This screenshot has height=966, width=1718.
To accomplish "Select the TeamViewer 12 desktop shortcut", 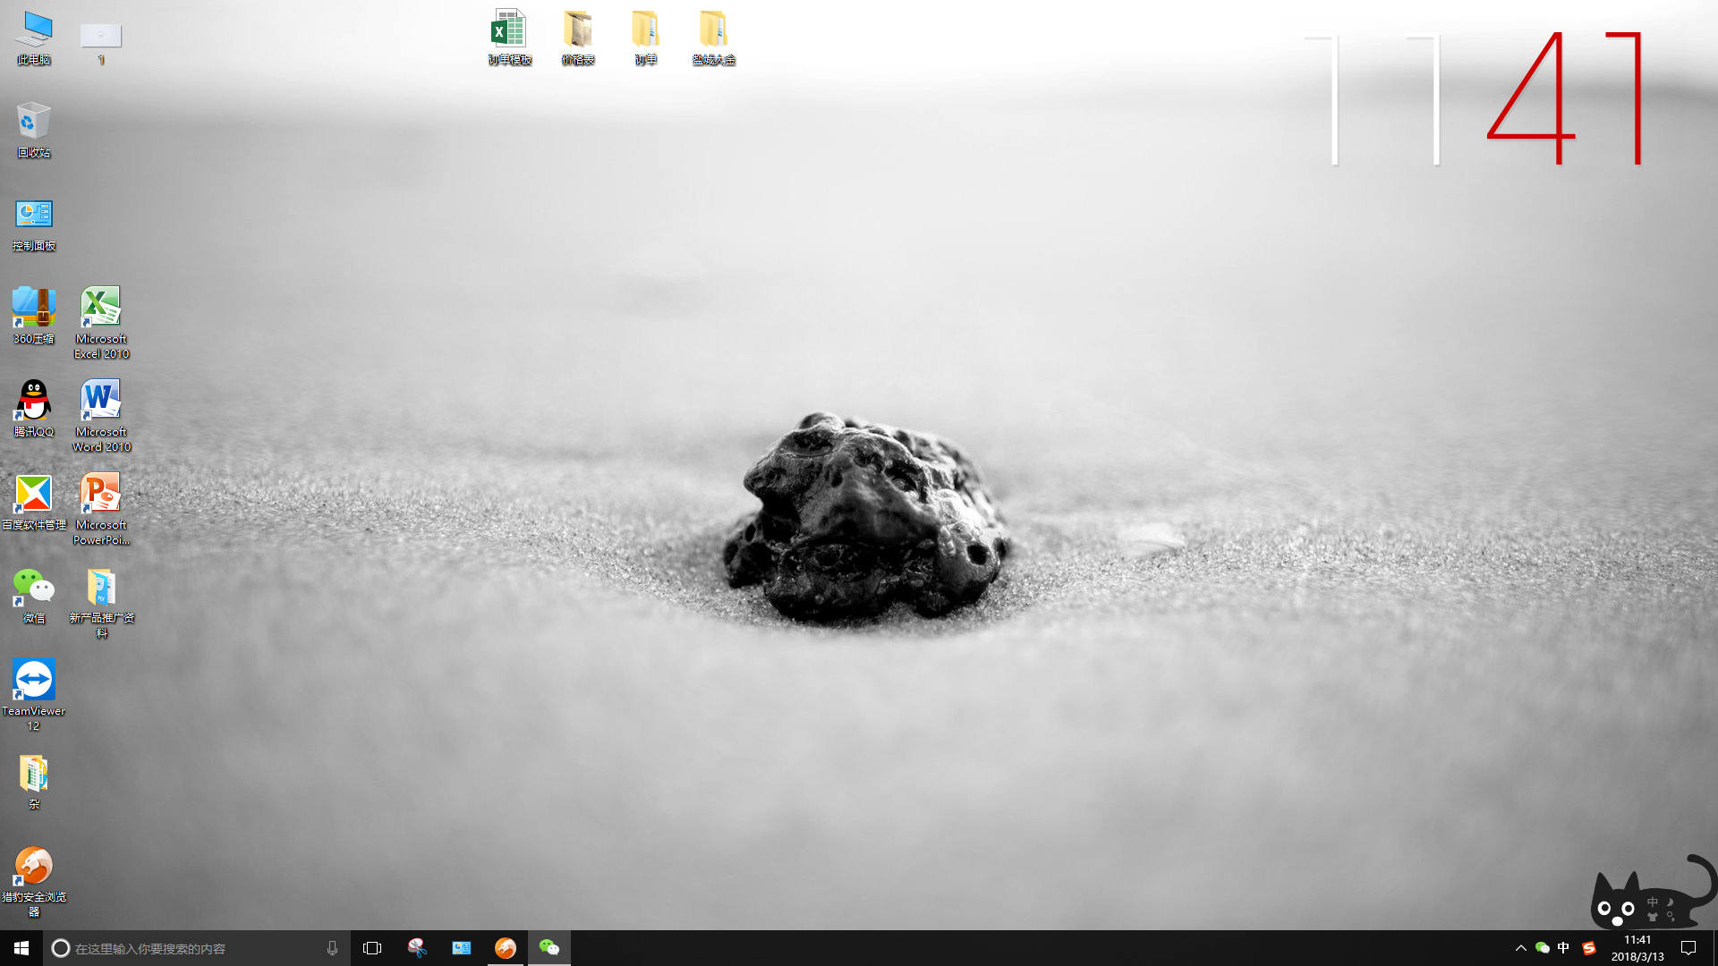I will click(x=33, y=681).
